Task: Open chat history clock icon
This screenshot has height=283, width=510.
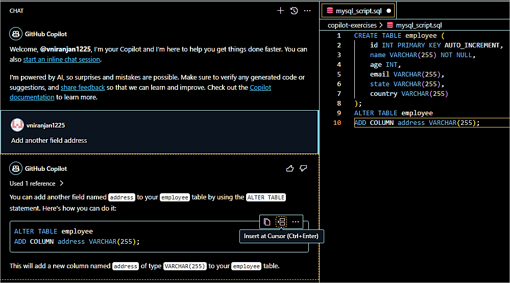Action: pos(294,11)
